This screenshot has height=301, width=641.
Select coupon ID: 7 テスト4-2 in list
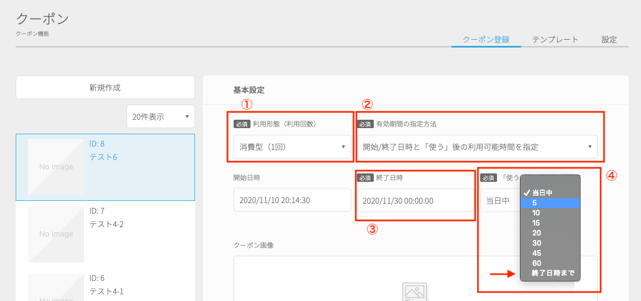[x=105, y=234]
